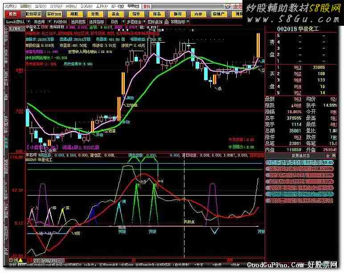344x273 pixels.
Task: Expand the dropdown arrow before F10资料
Action: point(49,22)
